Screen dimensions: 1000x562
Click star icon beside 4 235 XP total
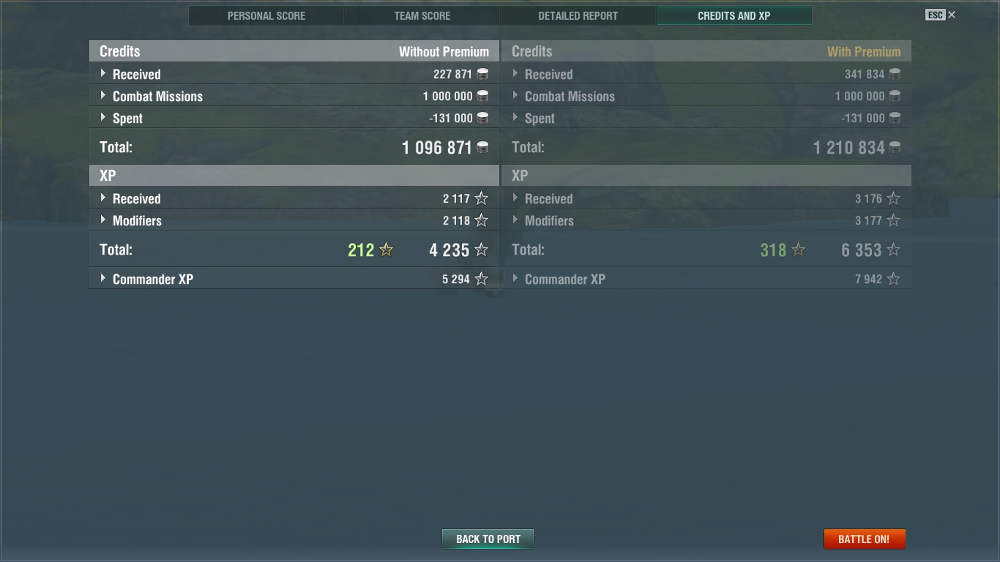tap(481, 250)
